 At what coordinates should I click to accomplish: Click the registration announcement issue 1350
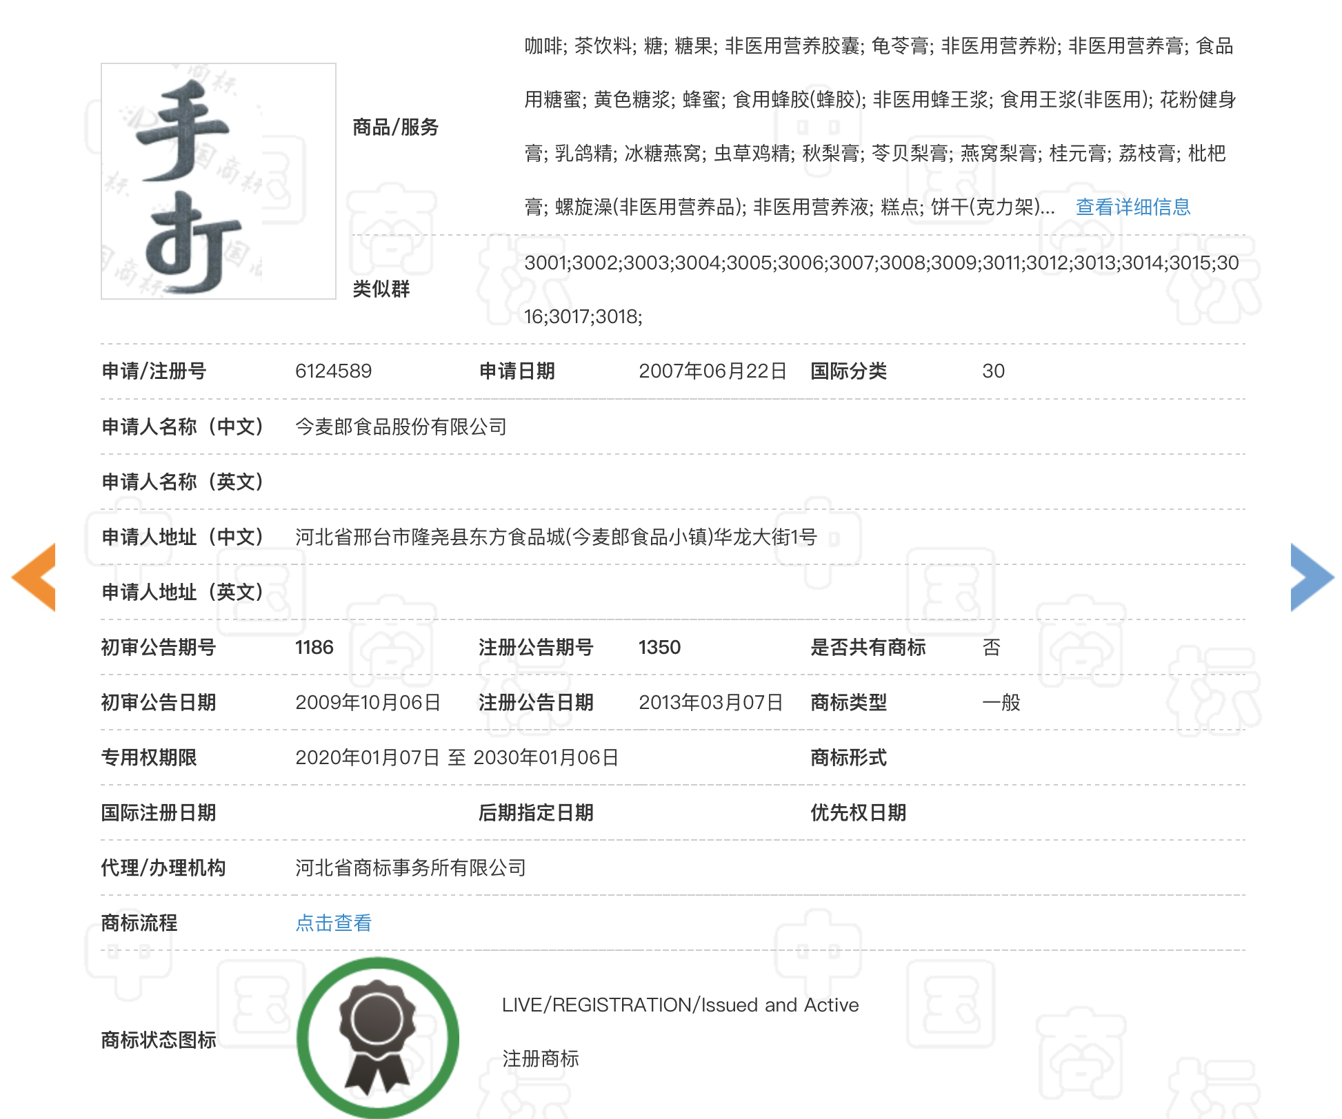pyautogui.click(x=659, y=647)
